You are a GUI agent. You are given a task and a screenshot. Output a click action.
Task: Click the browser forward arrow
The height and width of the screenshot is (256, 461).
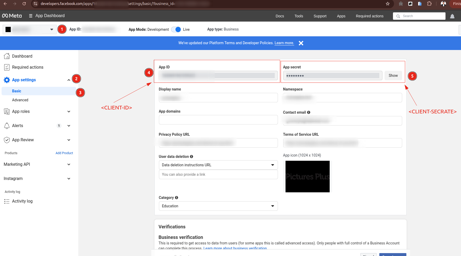pos(15,4)
